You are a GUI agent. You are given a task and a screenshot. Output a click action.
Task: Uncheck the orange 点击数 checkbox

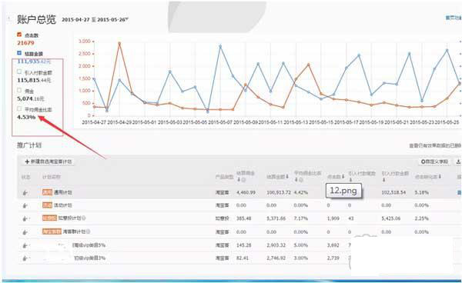pyautogui.click(x=19, y=35)
